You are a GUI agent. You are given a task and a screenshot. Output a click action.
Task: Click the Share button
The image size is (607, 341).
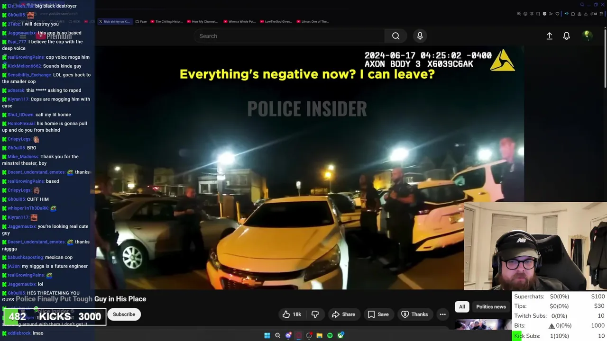tap(343, 314)
